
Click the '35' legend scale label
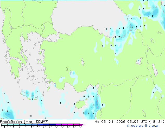click(x=62, y=127)
